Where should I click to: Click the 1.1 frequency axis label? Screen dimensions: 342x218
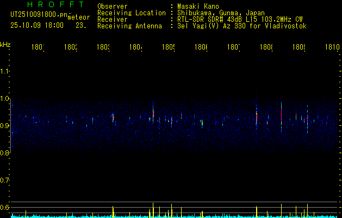click(x=4, y=71)
